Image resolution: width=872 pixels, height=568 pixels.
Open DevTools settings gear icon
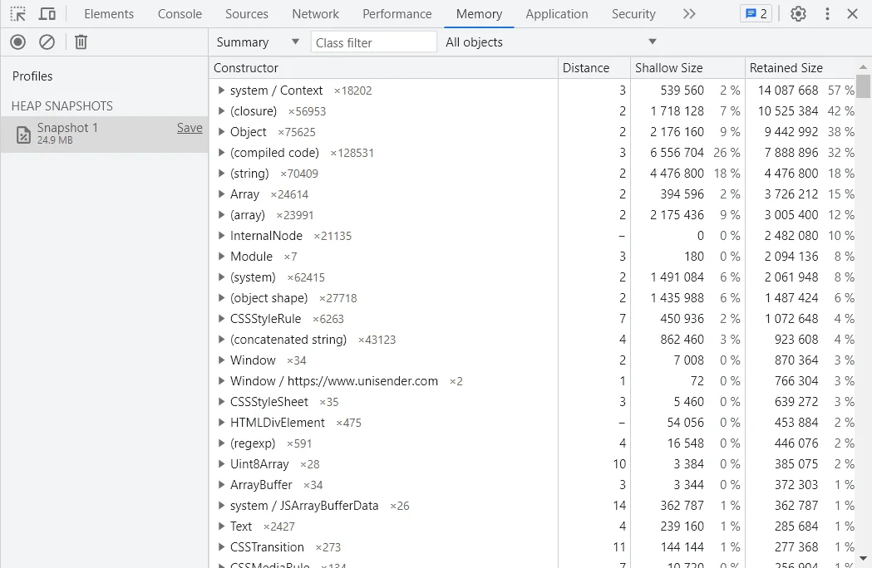[798, 14]
